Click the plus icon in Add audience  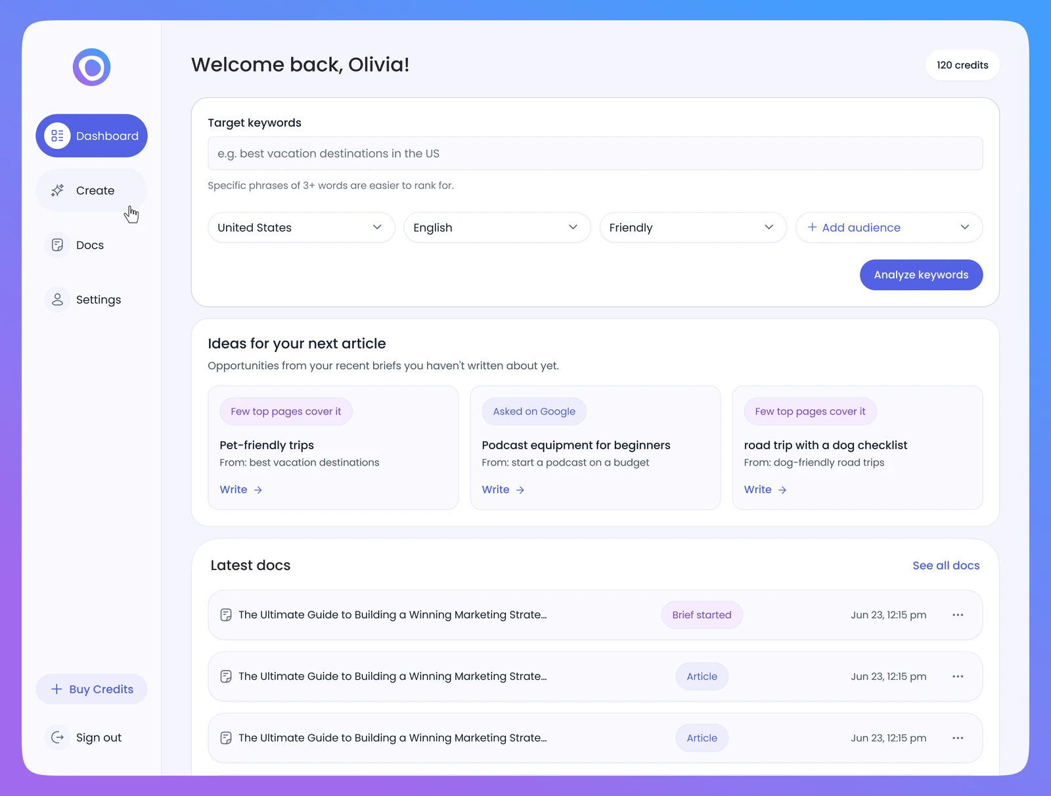[x=813, y=227]
